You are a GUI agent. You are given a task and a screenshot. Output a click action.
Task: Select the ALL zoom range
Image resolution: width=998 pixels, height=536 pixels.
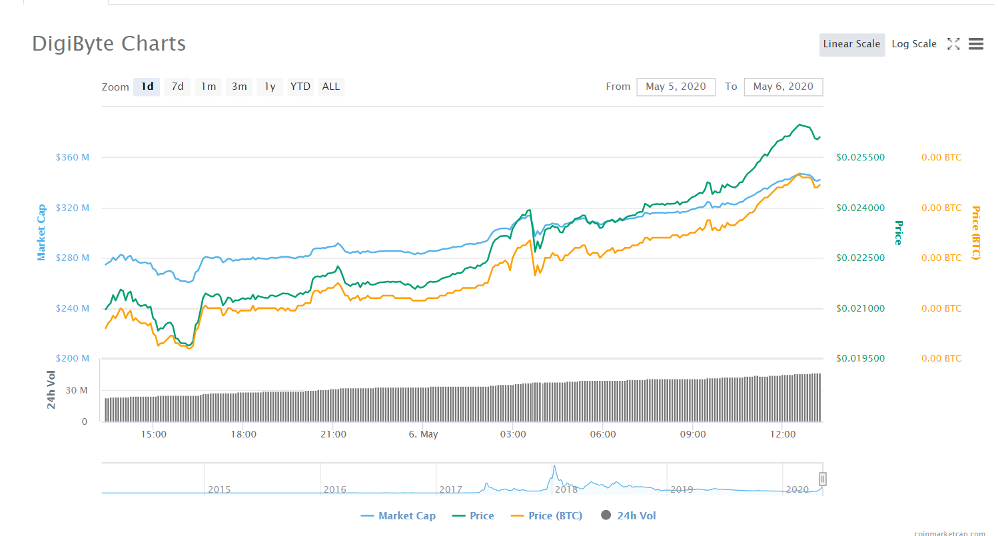[x=331, y=87]
